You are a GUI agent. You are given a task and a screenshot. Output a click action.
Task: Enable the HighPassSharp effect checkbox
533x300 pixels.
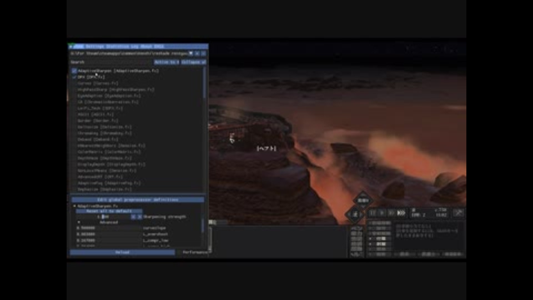pos(74,90)
